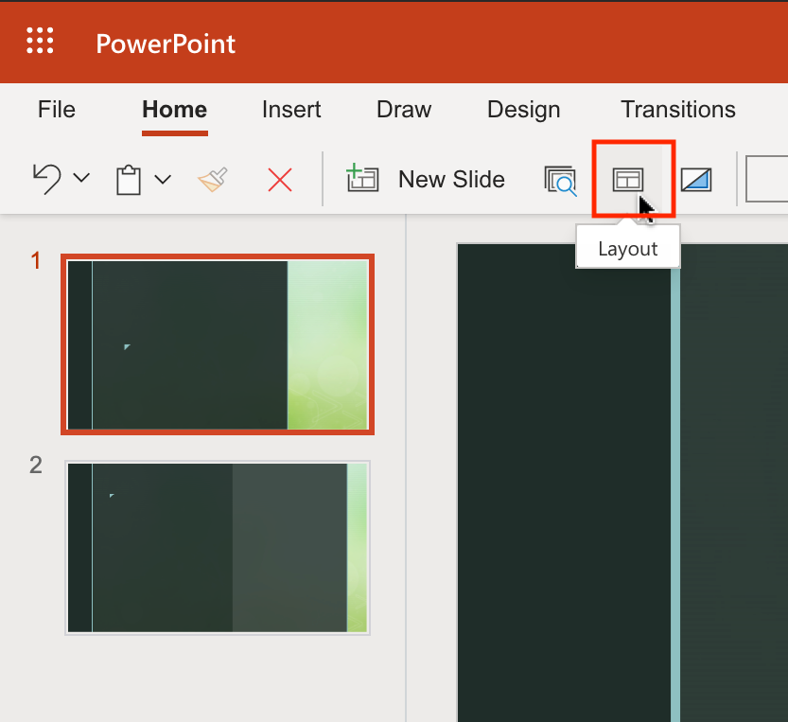The height and width of the screenshot is (722, 788).
Task: Select the Home tab
Action: (174, 110)
